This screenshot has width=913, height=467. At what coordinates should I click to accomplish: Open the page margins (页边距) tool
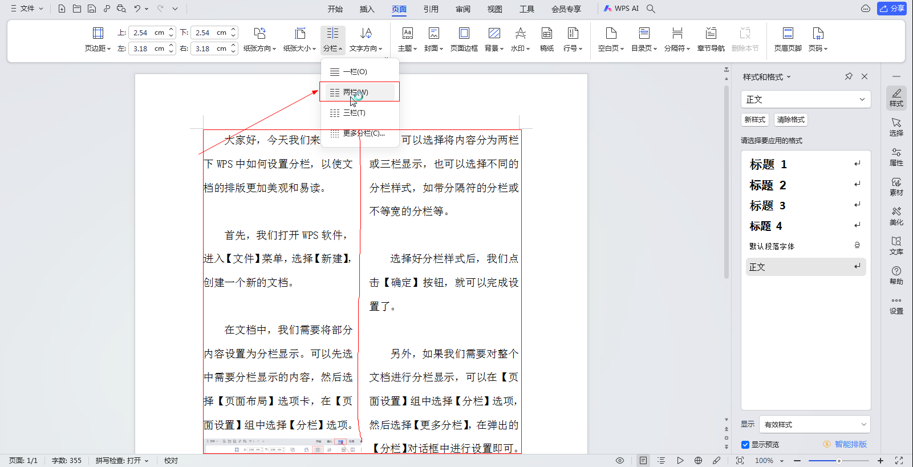click(98, 39)
